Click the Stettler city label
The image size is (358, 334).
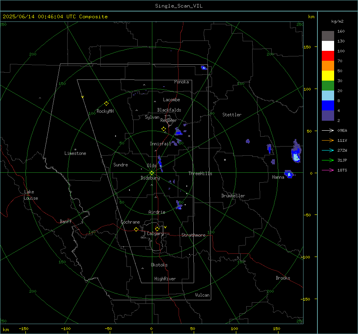232,115
